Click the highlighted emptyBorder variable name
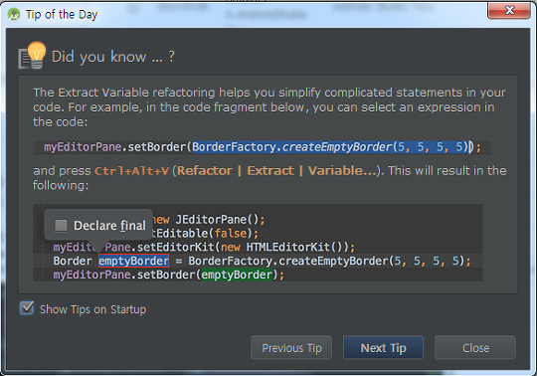537x376 pixels. 133,261
